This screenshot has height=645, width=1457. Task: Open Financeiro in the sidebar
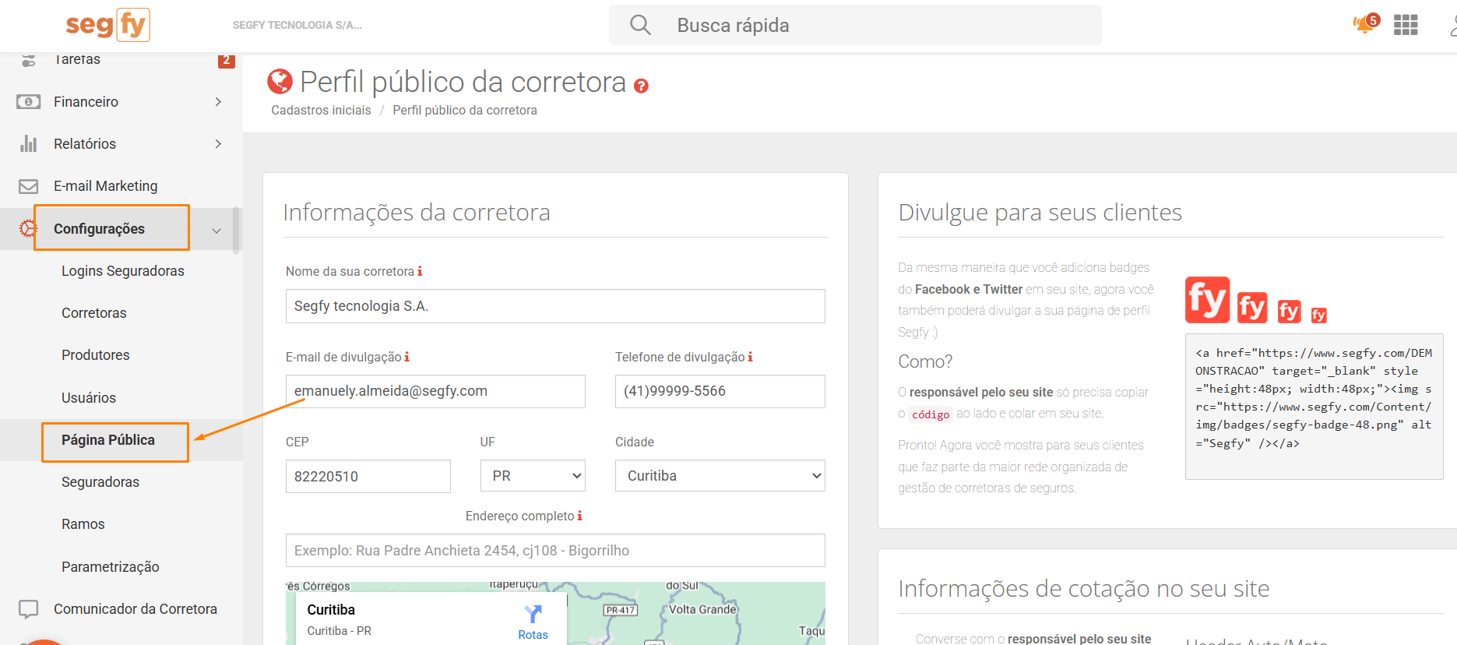[x=86, y=102]
